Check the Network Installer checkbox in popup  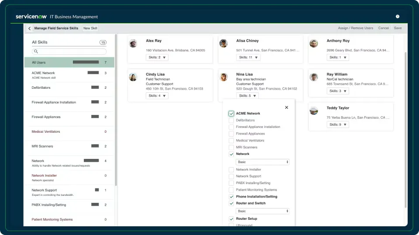[231, 170]
